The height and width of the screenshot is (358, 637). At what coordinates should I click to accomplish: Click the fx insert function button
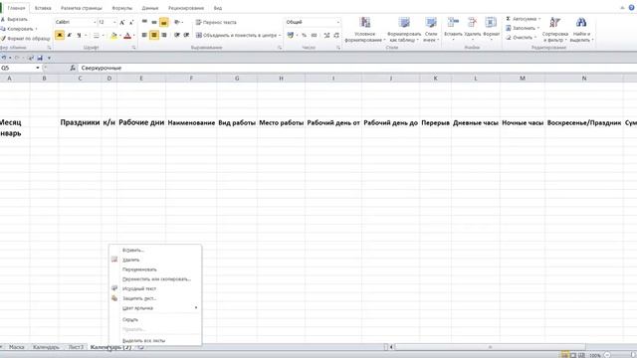click(x=73, y=68)
